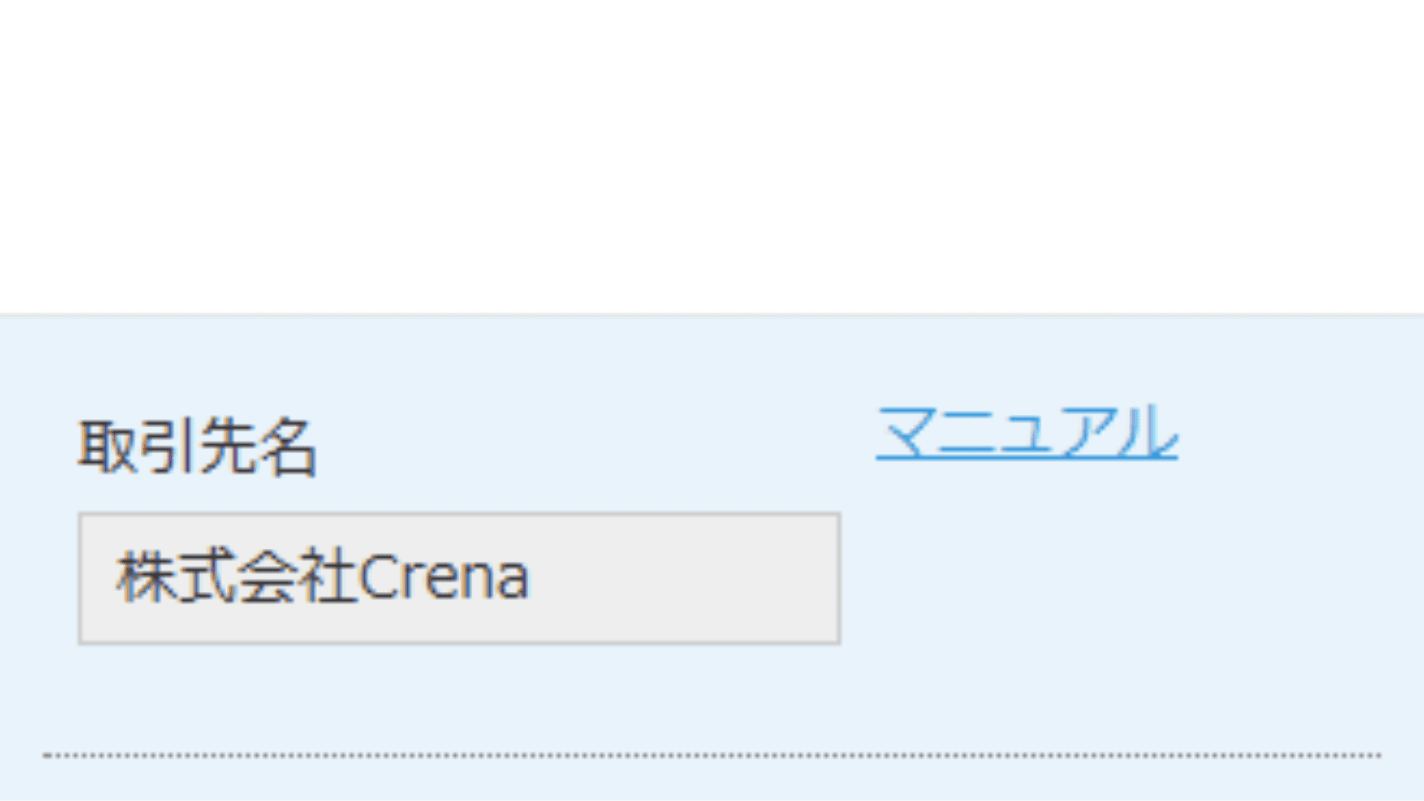This screenshot has width=1424, height=801.
Task: Click the border between white and blue sections
Action: 712,316
